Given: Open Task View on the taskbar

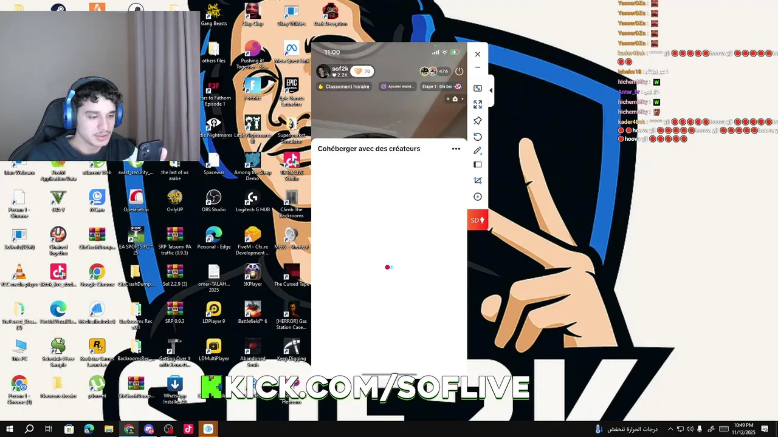Looking at the screenshot, I should coord(49,429).
